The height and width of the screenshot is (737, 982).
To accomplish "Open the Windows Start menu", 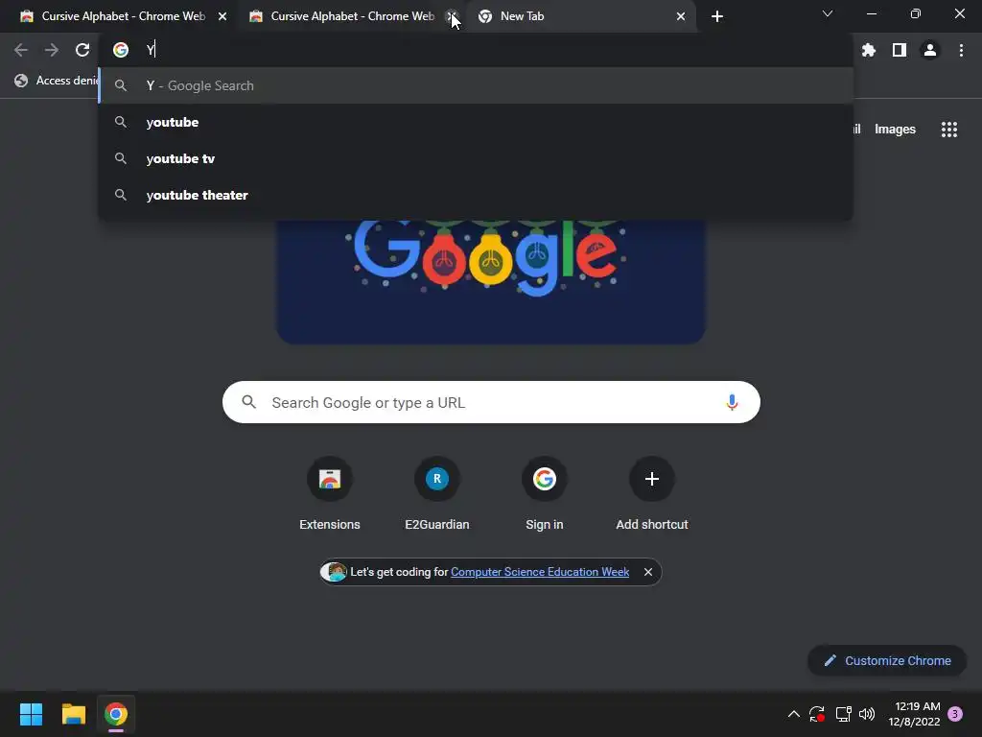I will (31, 714).
